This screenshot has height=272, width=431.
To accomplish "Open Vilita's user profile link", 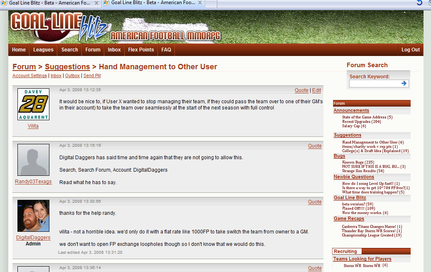I will (x=33, y=126).
